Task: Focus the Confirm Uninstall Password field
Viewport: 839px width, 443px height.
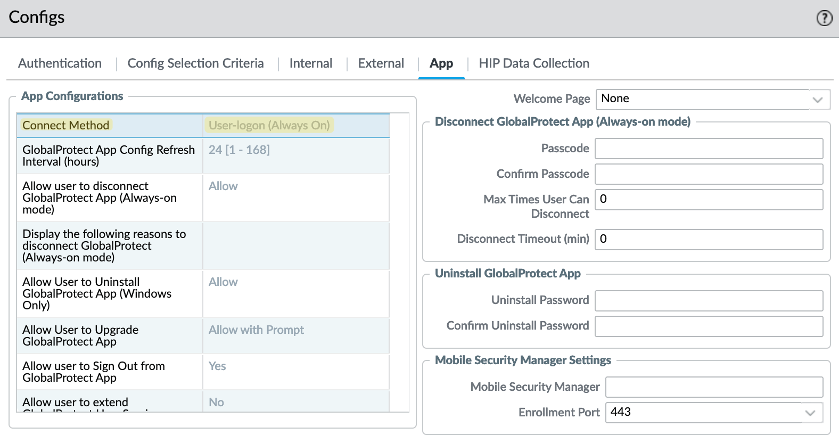Action: (709, 326)
